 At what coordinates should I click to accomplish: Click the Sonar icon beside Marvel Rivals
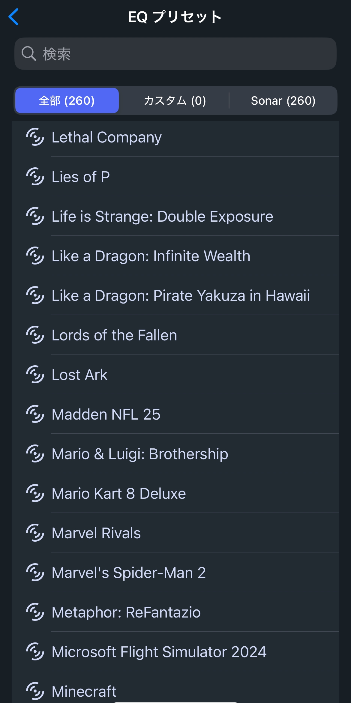coord(35,533)
